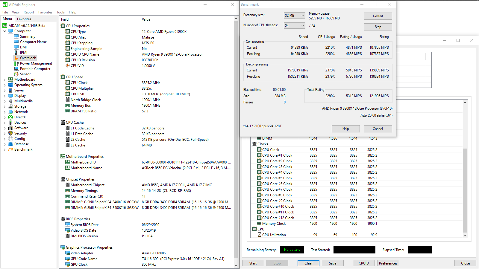Select the Overclock flame icon

pos(16,58)
